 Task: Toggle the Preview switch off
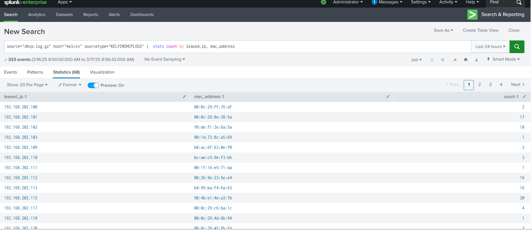93,85
